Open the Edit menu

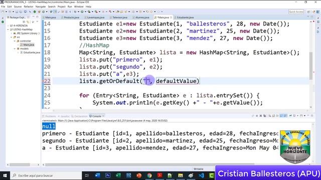pyautogui.click(x=10, y=6)
